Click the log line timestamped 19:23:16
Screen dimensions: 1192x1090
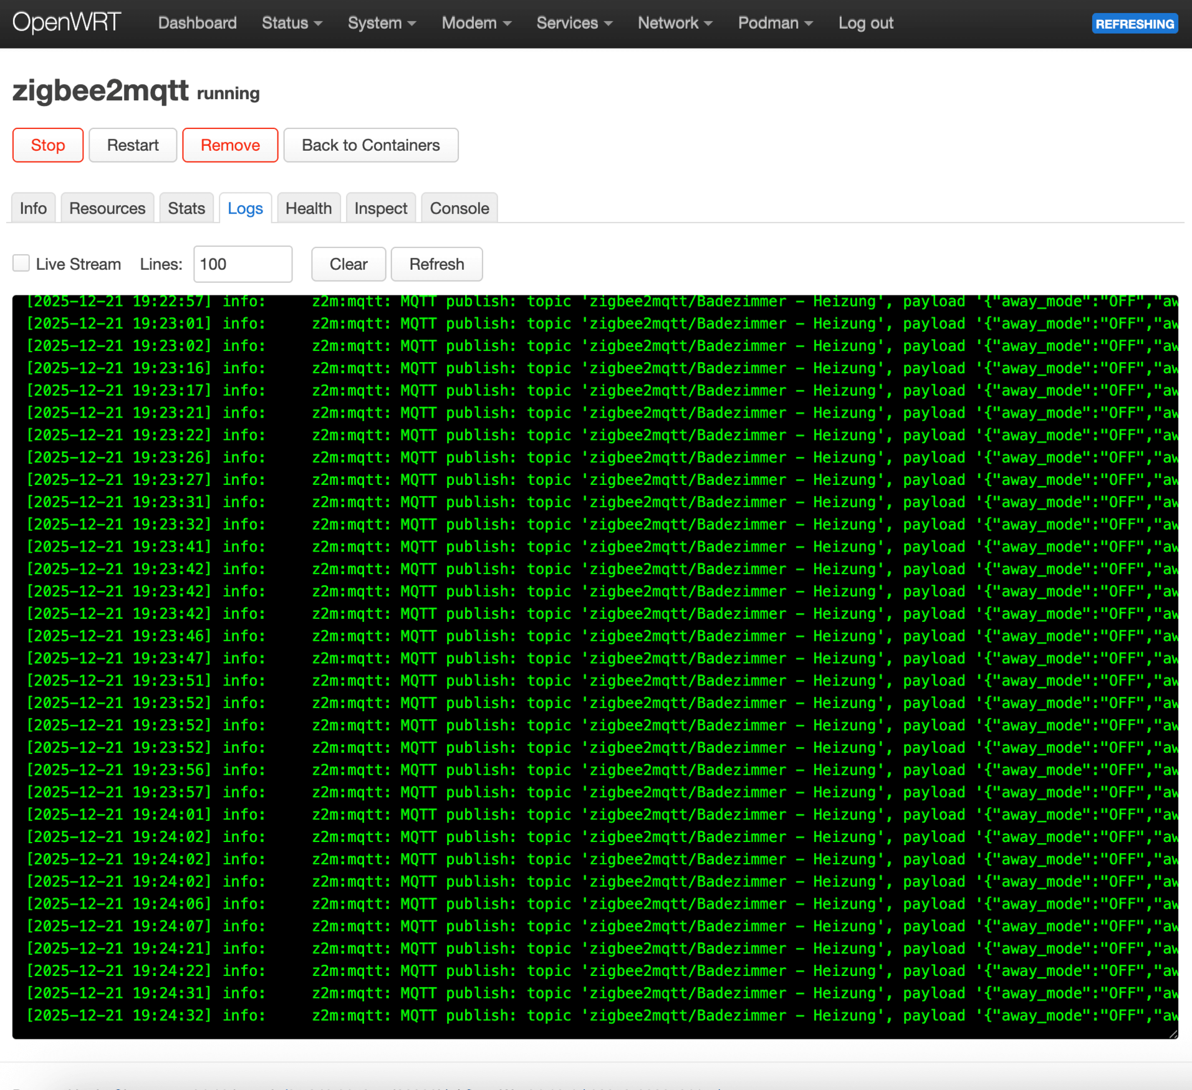602,368
